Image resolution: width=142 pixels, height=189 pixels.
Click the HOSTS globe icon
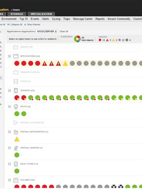(x=16, y=107)
